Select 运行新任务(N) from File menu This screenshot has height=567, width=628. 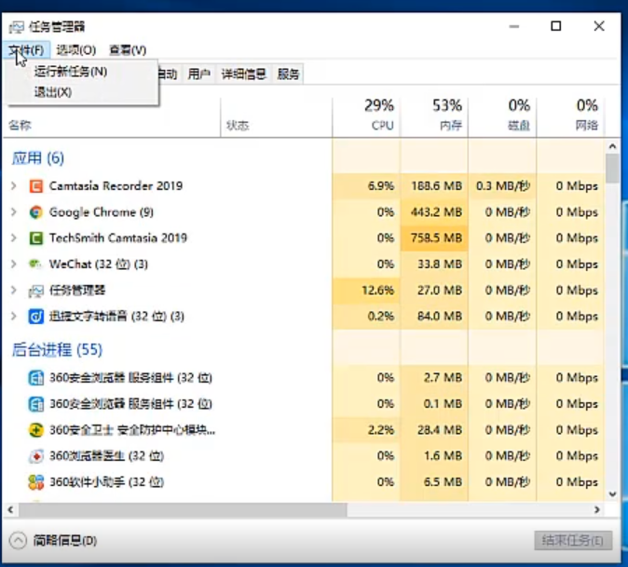point(70,71)
